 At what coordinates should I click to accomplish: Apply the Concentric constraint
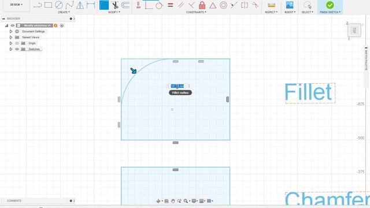tap(224, 5)
